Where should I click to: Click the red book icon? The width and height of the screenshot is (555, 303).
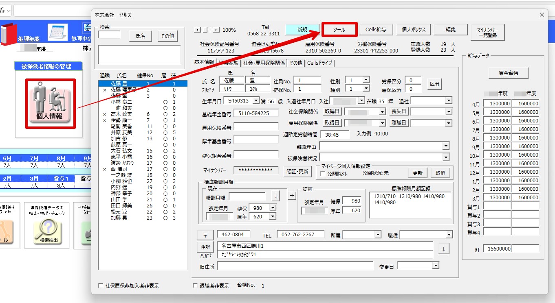point(8,33)
